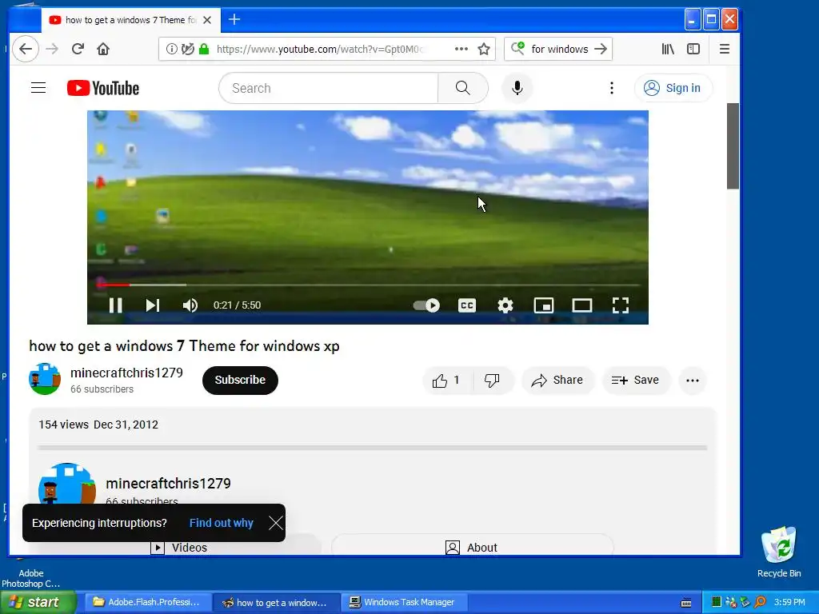Click the YouTube Search input field
The width and height of the screenshot is (819, 614).
[x=329, y=88]
